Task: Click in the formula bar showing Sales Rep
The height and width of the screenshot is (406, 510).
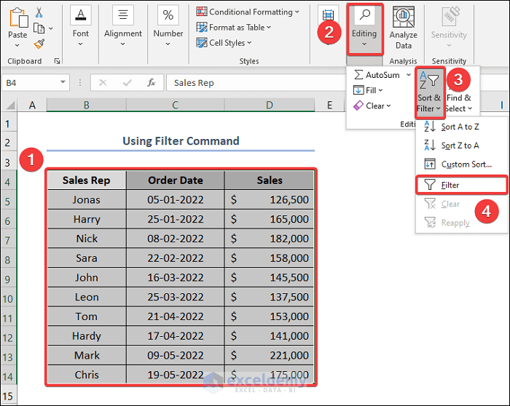Action: 255,83
